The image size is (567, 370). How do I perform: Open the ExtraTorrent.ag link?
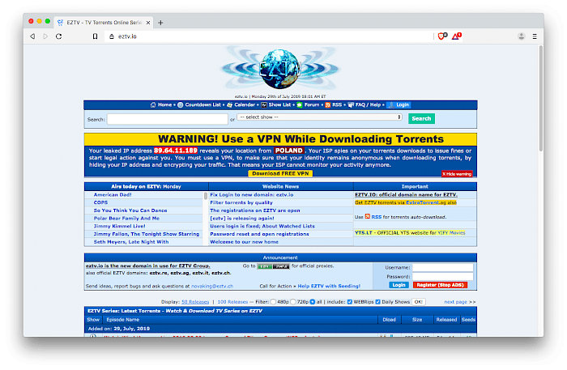(x=426, y=202)
